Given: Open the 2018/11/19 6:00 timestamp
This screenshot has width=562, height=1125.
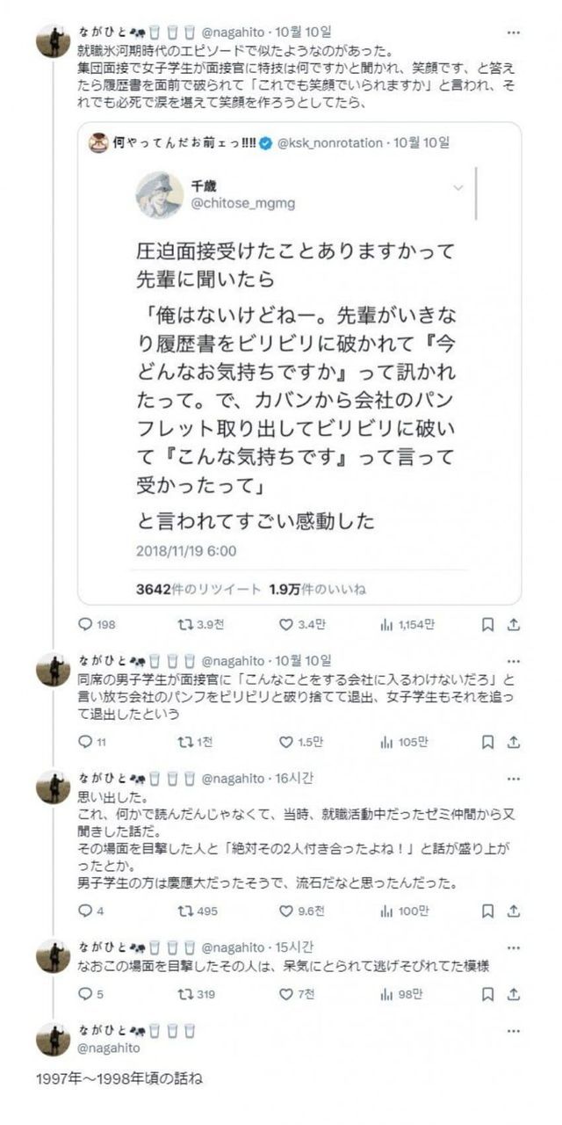Looking at the screenshot, I should [186, 551].
